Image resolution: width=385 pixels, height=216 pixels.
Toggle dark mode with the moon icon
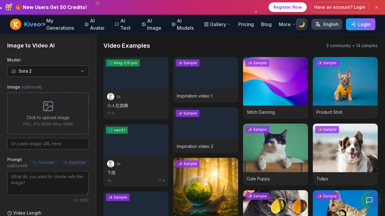[301, 24]
